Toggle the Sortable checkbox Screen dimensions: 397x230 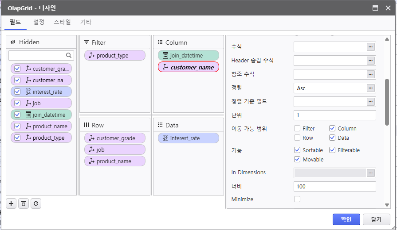pyautogui.click(x=297, y=150)
